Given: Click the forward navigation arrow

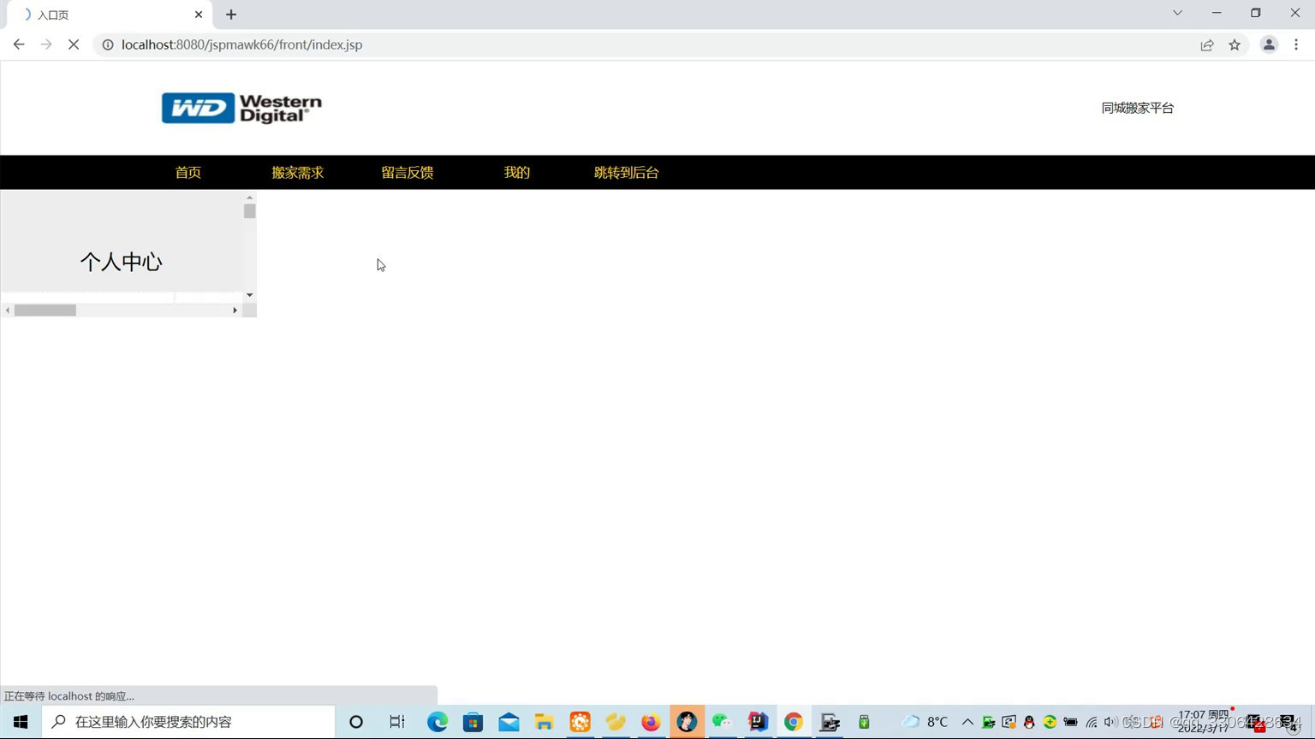Looking at the screenshot, I should coord(46,44).
